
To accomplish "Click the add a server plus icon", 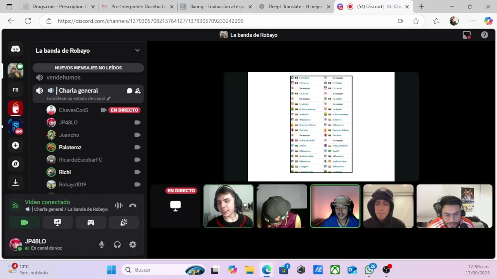I will (x=16, y=145).
